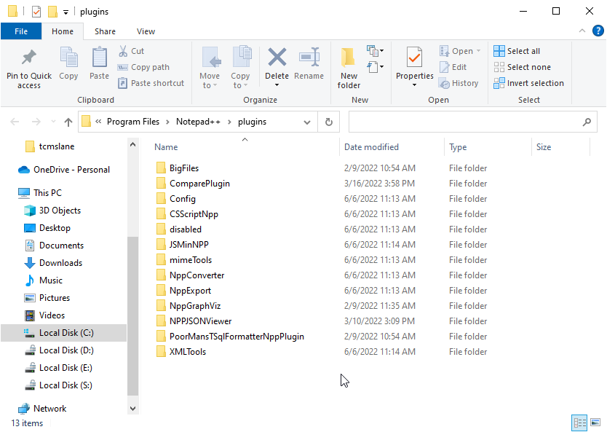Open Local Disk (D:) in sidebar
This screenshot has width=607, height=432.
[x=66, y=350]
